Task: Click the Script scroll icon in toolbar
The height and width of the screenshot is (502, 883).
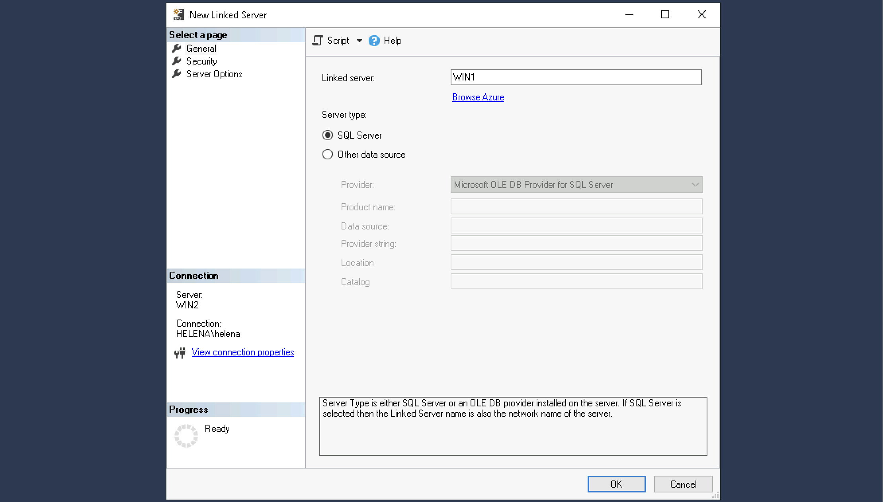Action: pos(318,41)
